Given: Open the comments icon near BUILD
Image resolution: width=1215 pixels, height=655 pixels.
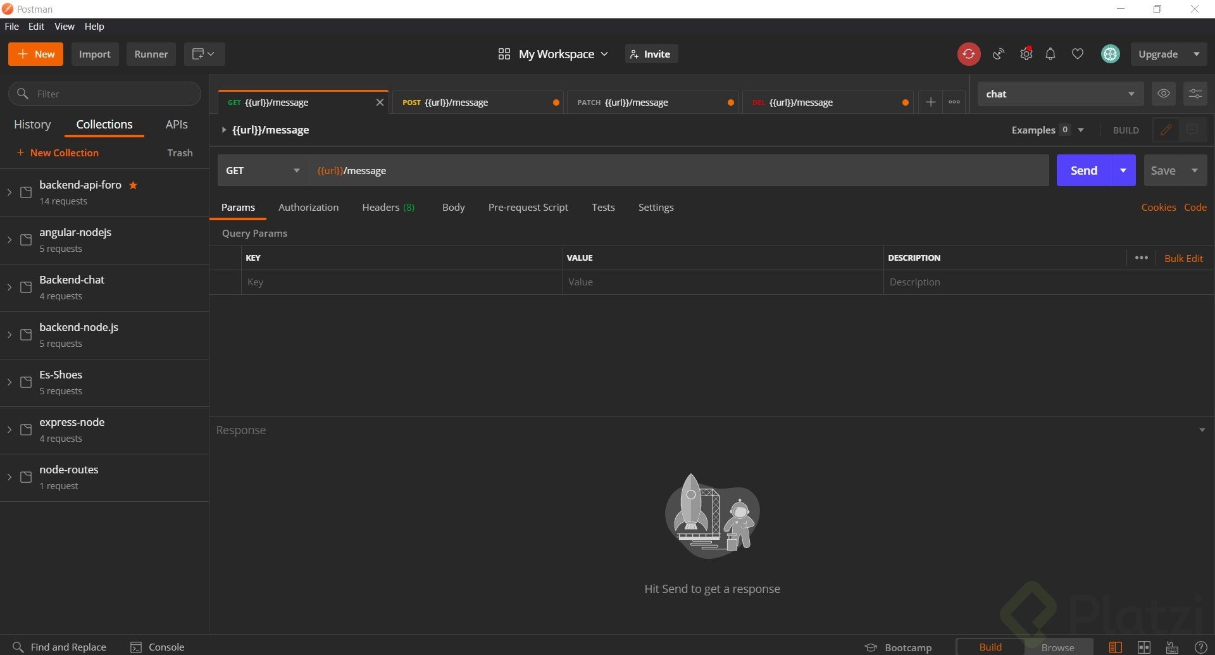Looking at the screenshot, I should (1192, 130).
